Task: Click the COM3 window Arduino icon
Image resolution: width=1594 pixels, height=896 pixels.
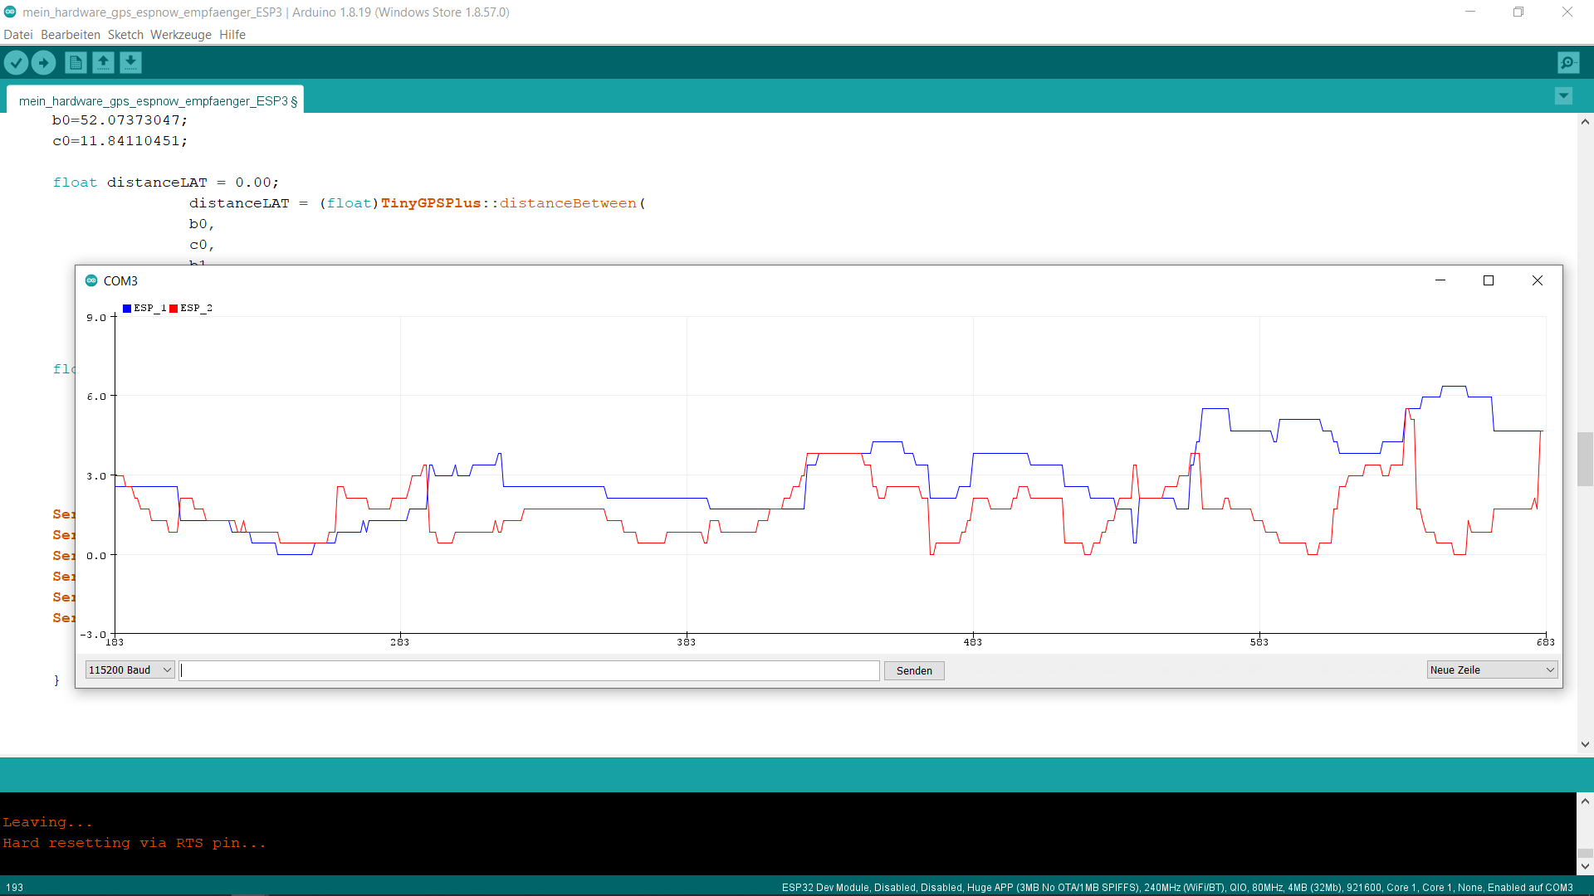Action: [x=91, y=280]
